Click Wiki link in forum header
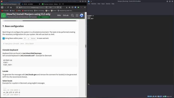The image size is (174, 98). tap(59, 15)
